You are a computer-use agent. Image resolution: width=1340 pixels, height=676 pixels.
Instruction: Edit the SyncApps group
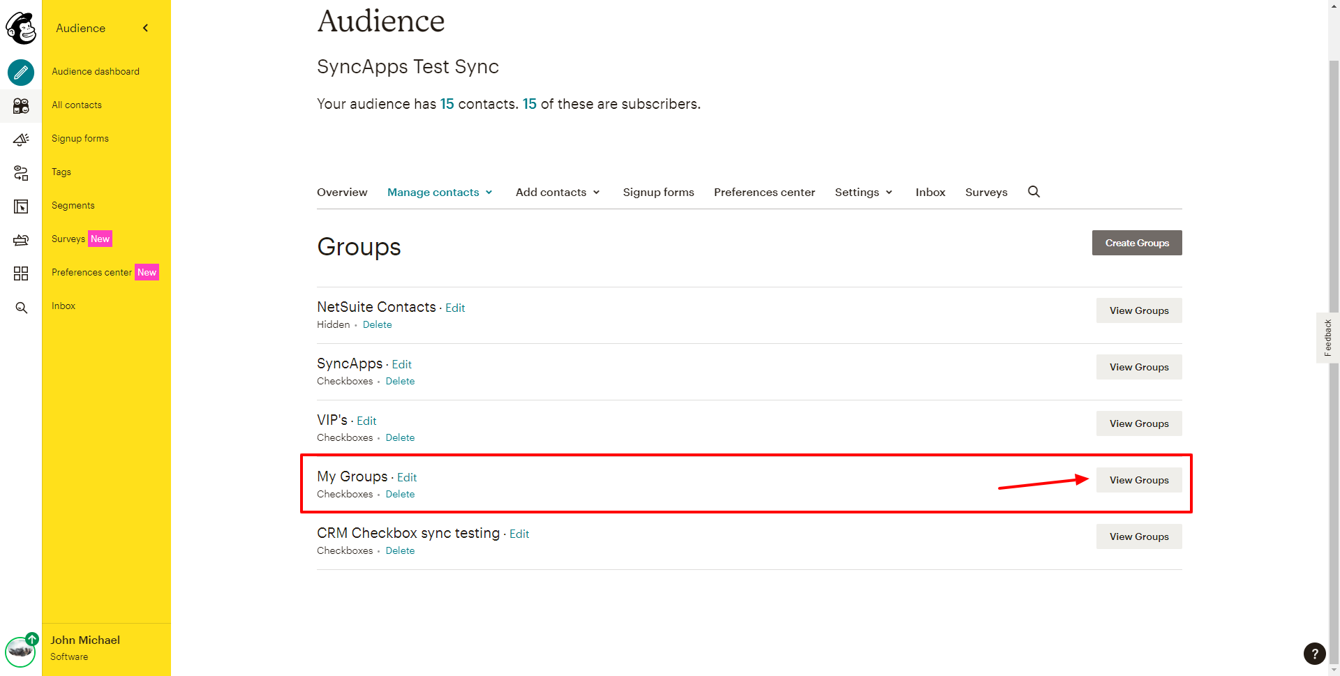[401, 364]
